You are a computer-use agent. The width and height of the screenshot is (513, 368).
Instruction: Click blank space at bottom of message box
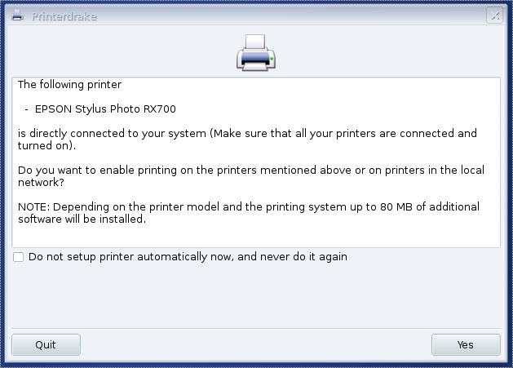[256, 237]
